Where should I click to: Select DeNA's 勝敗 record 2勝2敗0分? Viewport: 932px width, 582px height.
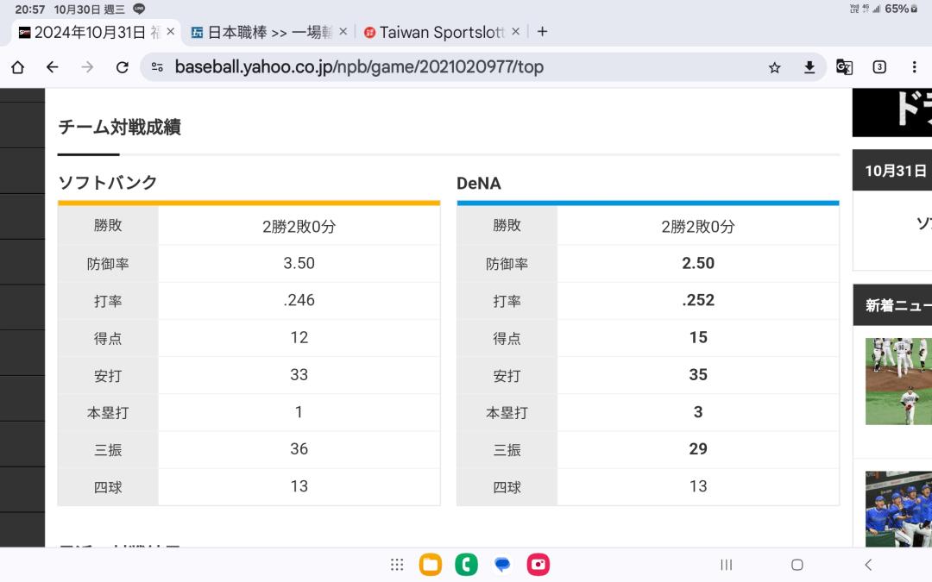[x=698, y=226]
